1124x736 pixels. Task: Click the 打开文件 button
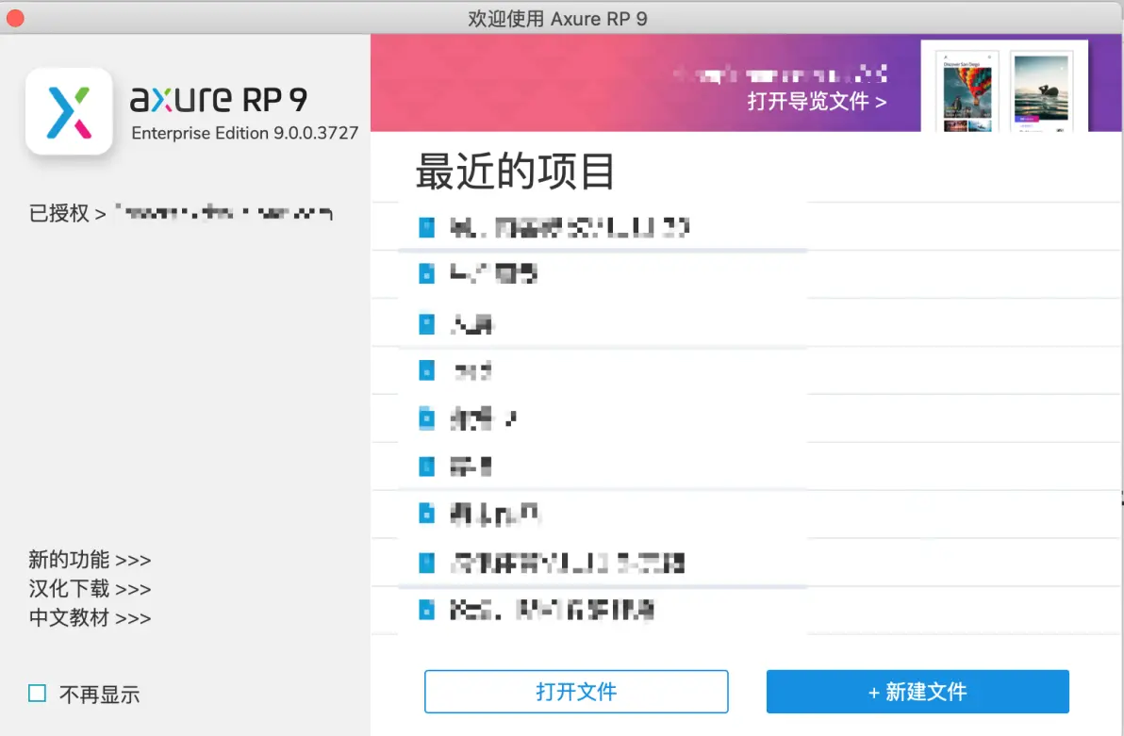point(576,692)
